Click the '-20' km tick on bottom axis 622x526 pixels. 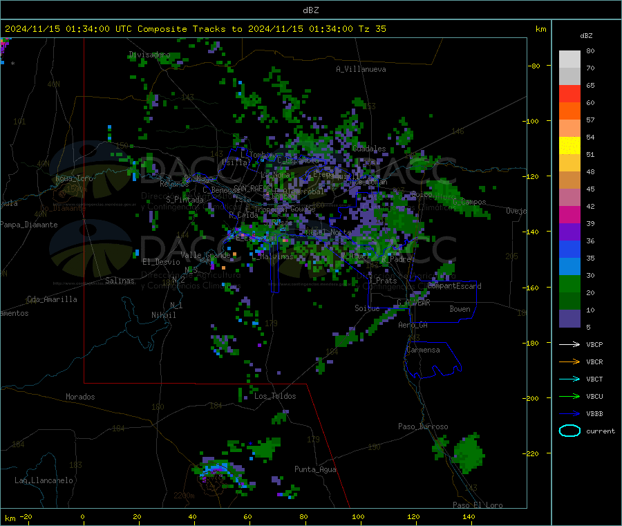click(26, 516)
